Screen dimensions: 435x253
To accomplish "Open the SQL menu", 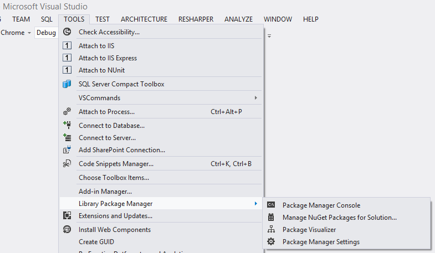I will 47,19.
